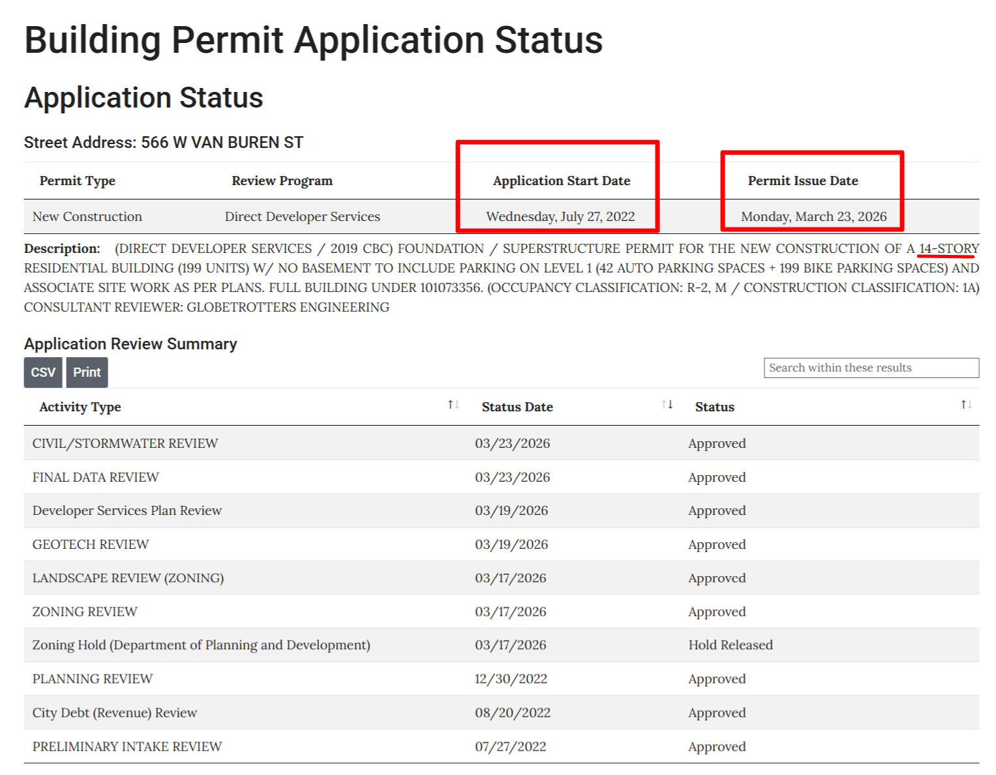This screenshot has width=996, height=775.
Task: Click the City Debt (Revenue) Review row
Action: click(x=114, y=712)
